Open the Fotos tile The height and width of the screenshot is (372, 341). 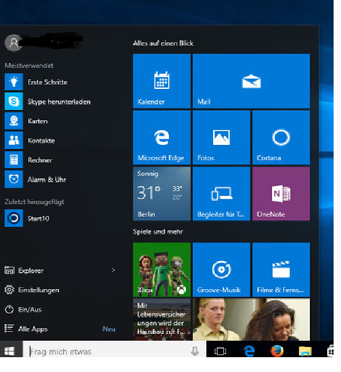(222, 137)
